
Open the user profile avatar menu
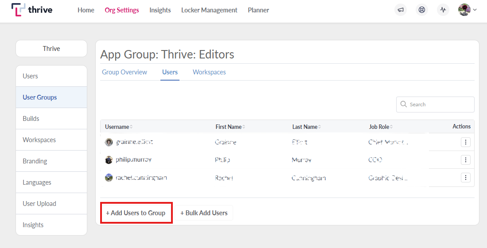pyautogui.click(x=467, y=10)
